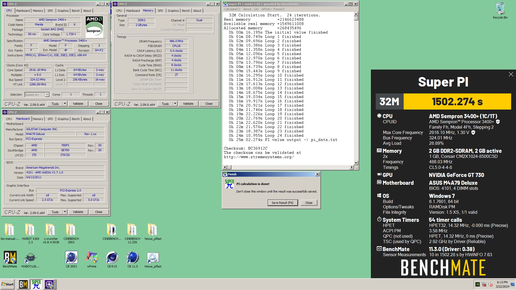Click Close in CPU-Z Memory window
Image resolution: width=516 pixels, height=290 pixels.
(x=209, y=104)
